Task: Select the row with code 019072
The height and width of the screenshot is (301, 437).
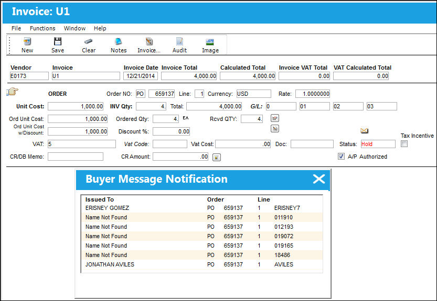Action: (202, 236)
